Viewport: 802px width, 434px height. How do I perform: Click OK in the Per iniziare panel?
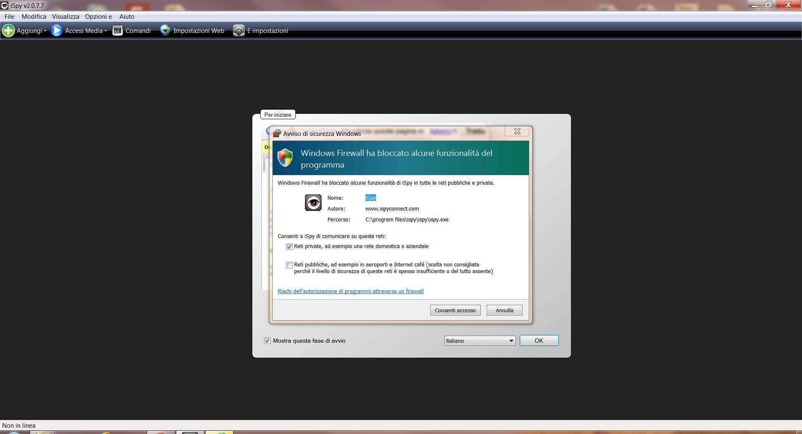click(539, 341)
